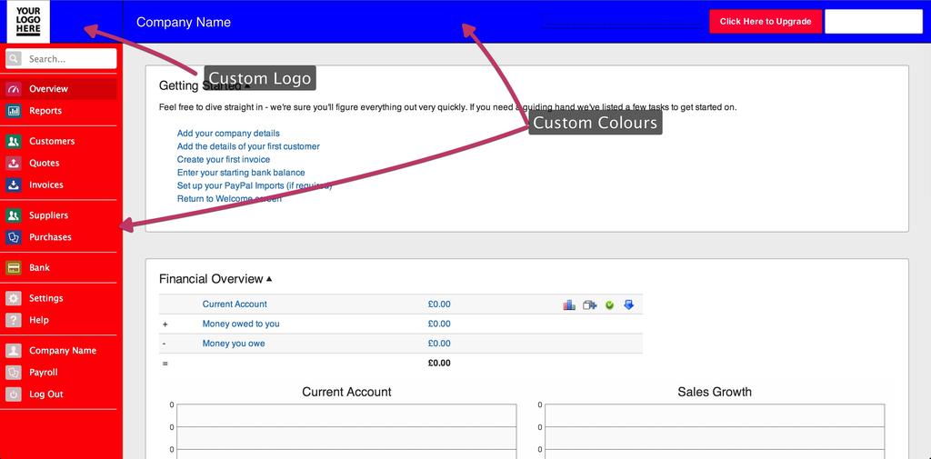
Task: Open the Reports sidebar icon
Action: tap(14, 111)
